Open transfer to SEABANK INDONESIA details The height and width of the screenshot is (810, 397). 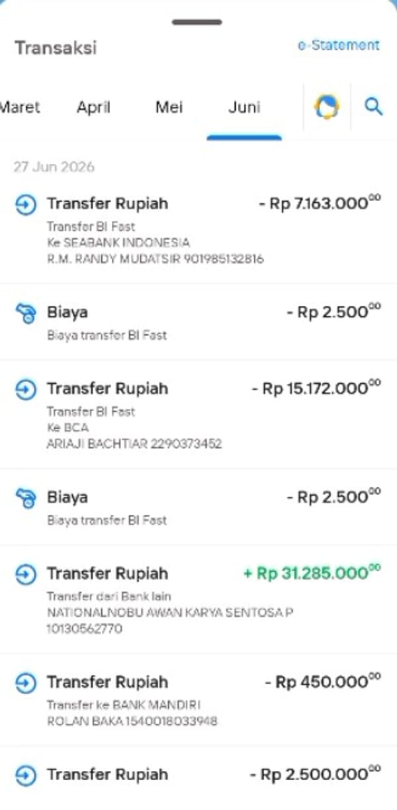pos(198,229)
